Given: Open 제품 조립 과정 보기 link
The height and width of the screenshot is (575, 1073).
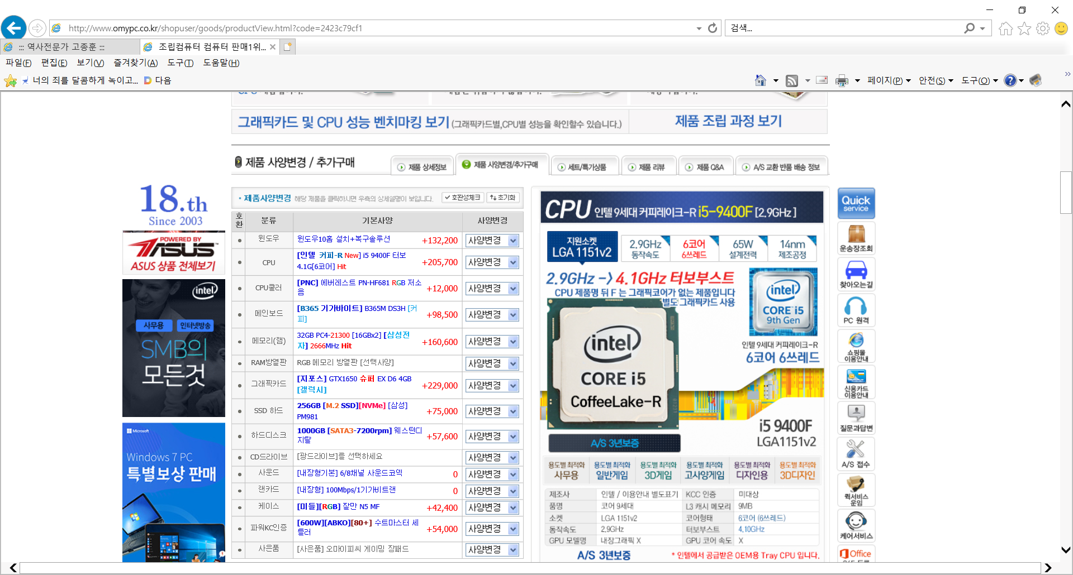Looking at the screenshot, I should tap(728, 121).
